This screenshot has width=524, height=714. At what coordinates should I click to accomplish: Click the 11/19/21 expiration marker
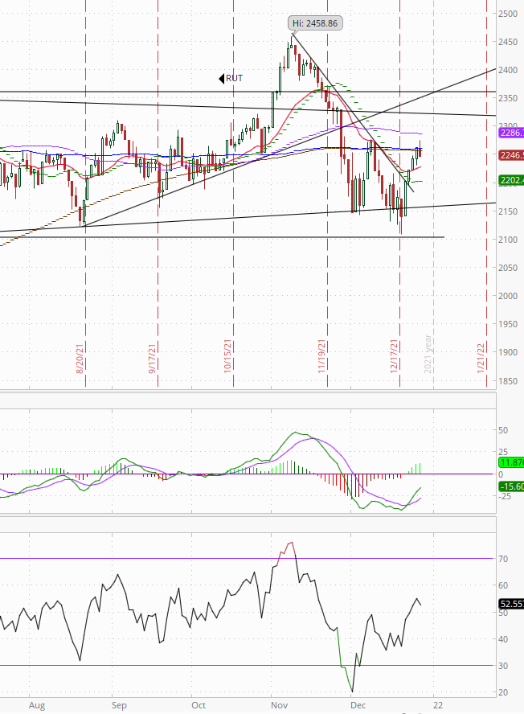[321, 356]
